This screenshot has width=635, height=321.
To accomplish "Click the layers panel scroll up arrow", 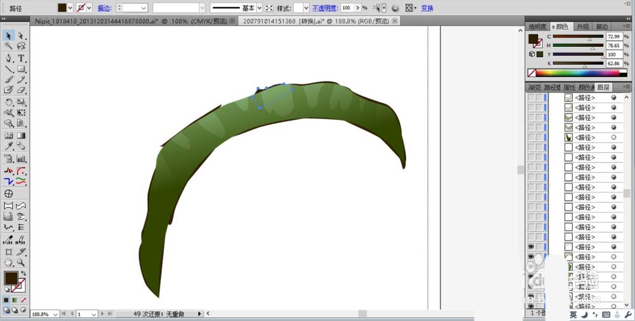I will [627, 98].
